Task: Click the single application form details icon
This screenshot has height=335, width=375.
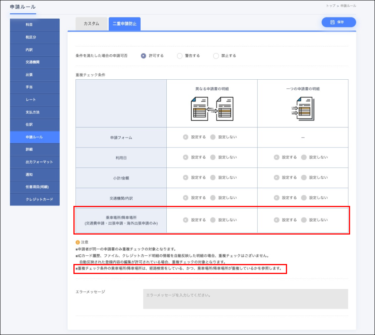Action: pos(302,109)
